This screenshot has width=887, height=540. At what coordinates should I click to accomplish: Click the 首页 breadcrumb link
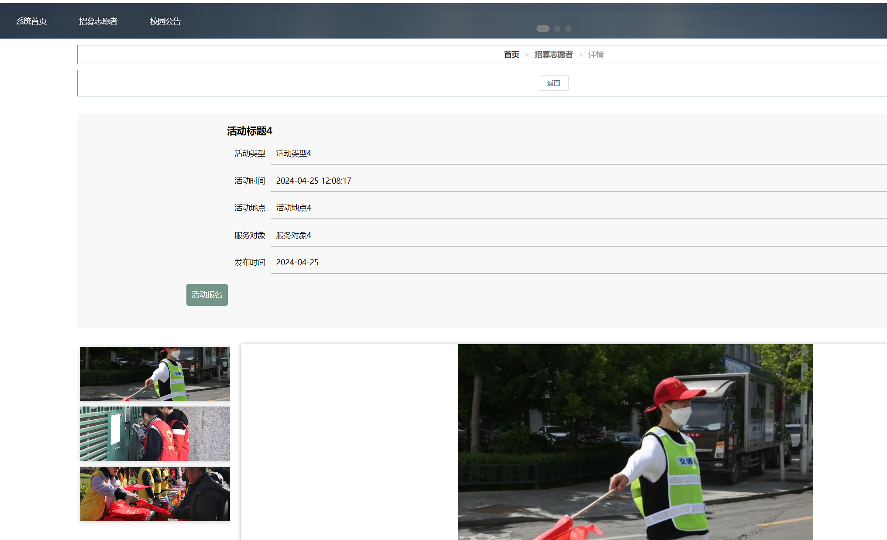(511, 55)
